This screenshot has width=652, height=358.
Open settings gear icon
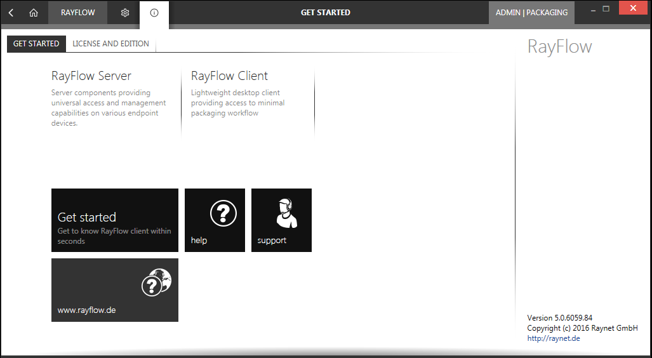124,13
